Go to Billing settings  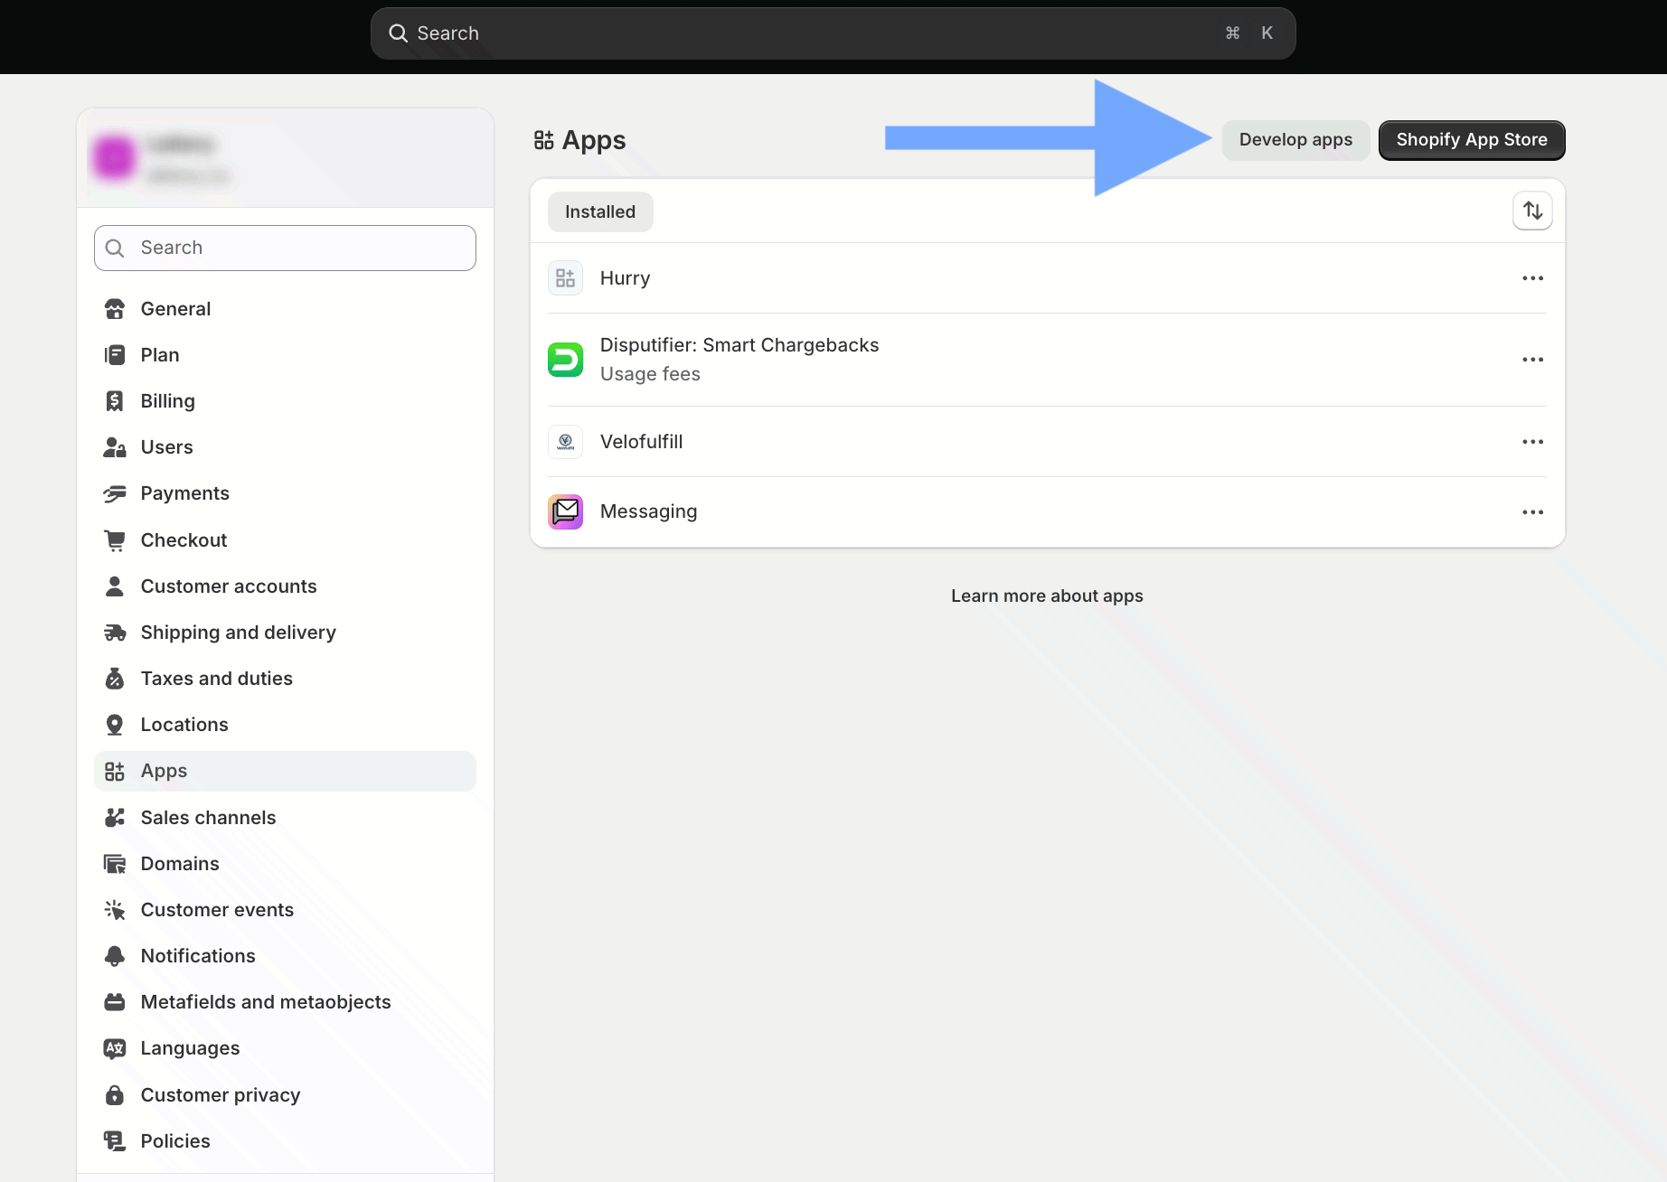coord(285,401)
